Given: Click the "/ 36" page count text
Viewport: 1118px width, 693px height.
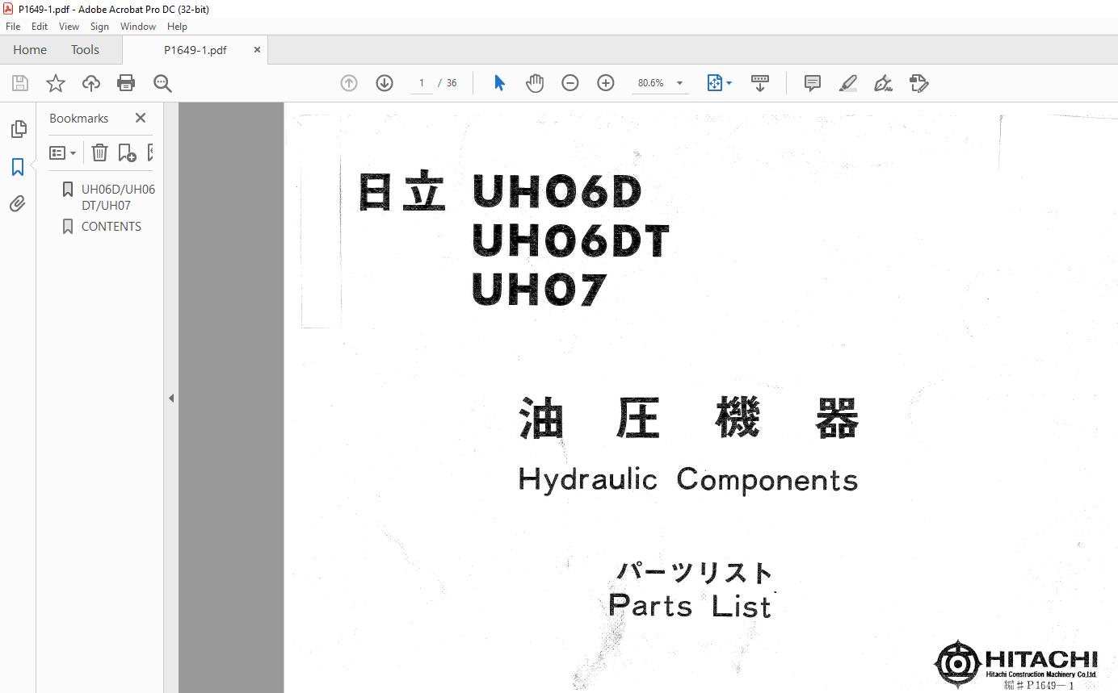Looking at the screenshot, I should click(448, 83).
